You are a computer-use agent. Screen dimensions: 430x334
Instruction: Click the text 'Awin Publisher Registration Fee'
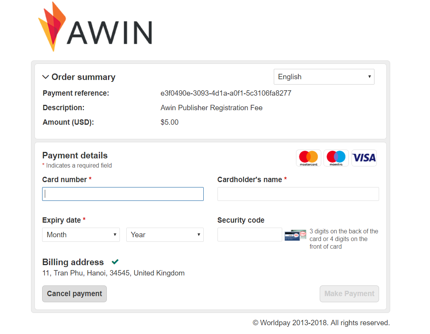(211, 108)
